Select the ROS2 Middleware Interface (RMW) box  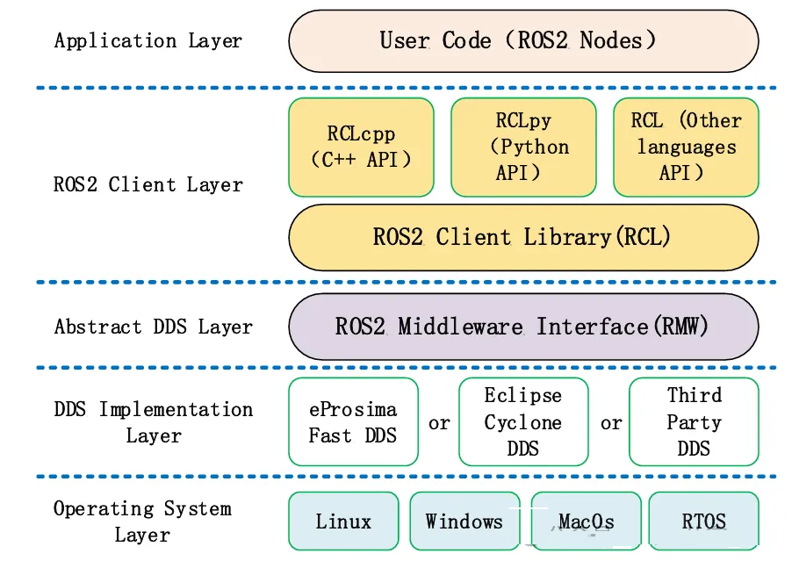coord(523,327)
